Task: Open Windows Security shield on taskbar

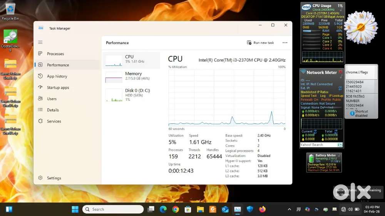Action: tap(250, 209)
